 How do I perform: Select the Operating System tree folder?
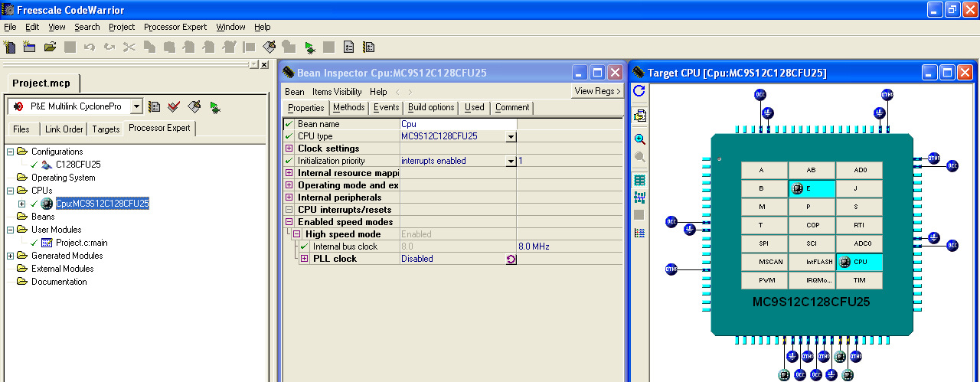(64, 178)
